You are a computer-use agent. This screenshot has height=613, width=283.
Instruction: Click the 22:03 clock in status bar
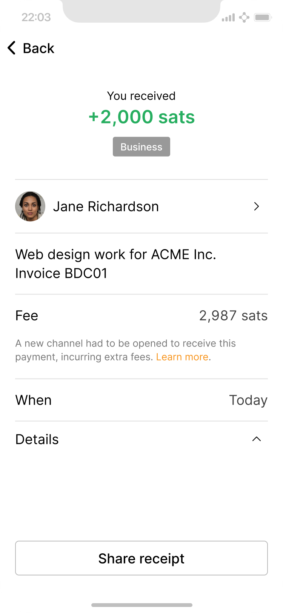click(36, 17)
